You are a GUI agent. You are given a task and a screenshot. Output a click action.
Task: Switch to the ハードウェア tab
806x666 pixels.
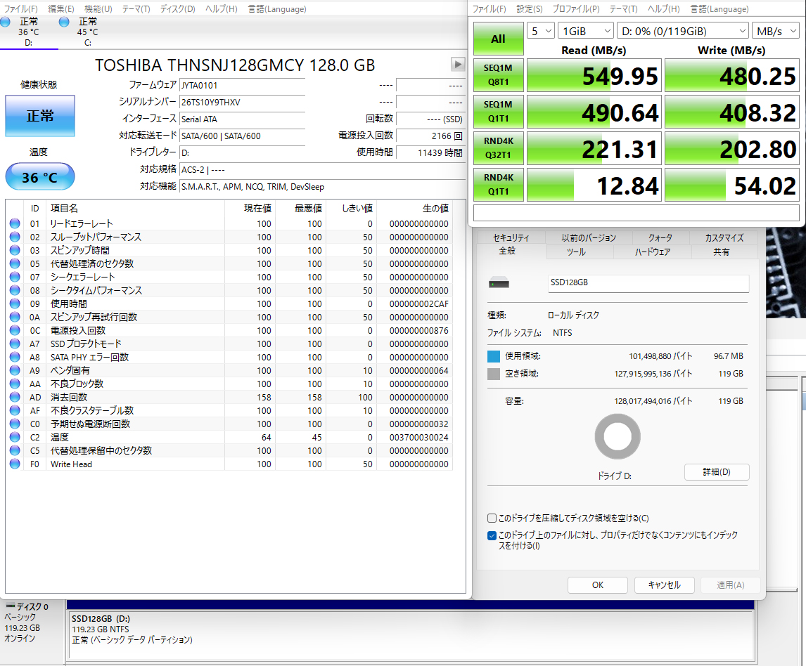[652, 252]
